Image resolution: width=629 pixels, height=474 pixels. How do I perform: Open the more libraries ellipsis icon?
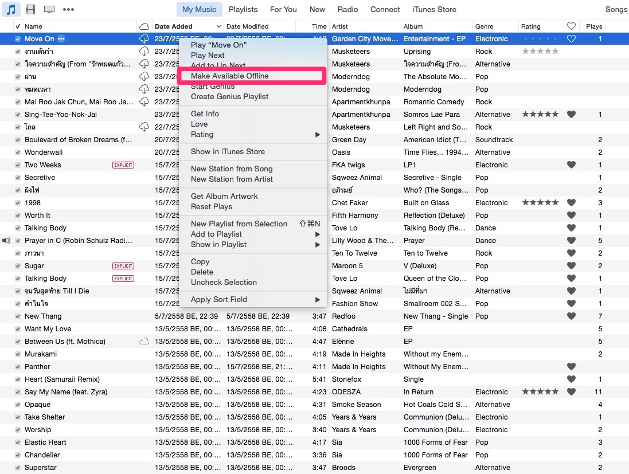point(68,9)
